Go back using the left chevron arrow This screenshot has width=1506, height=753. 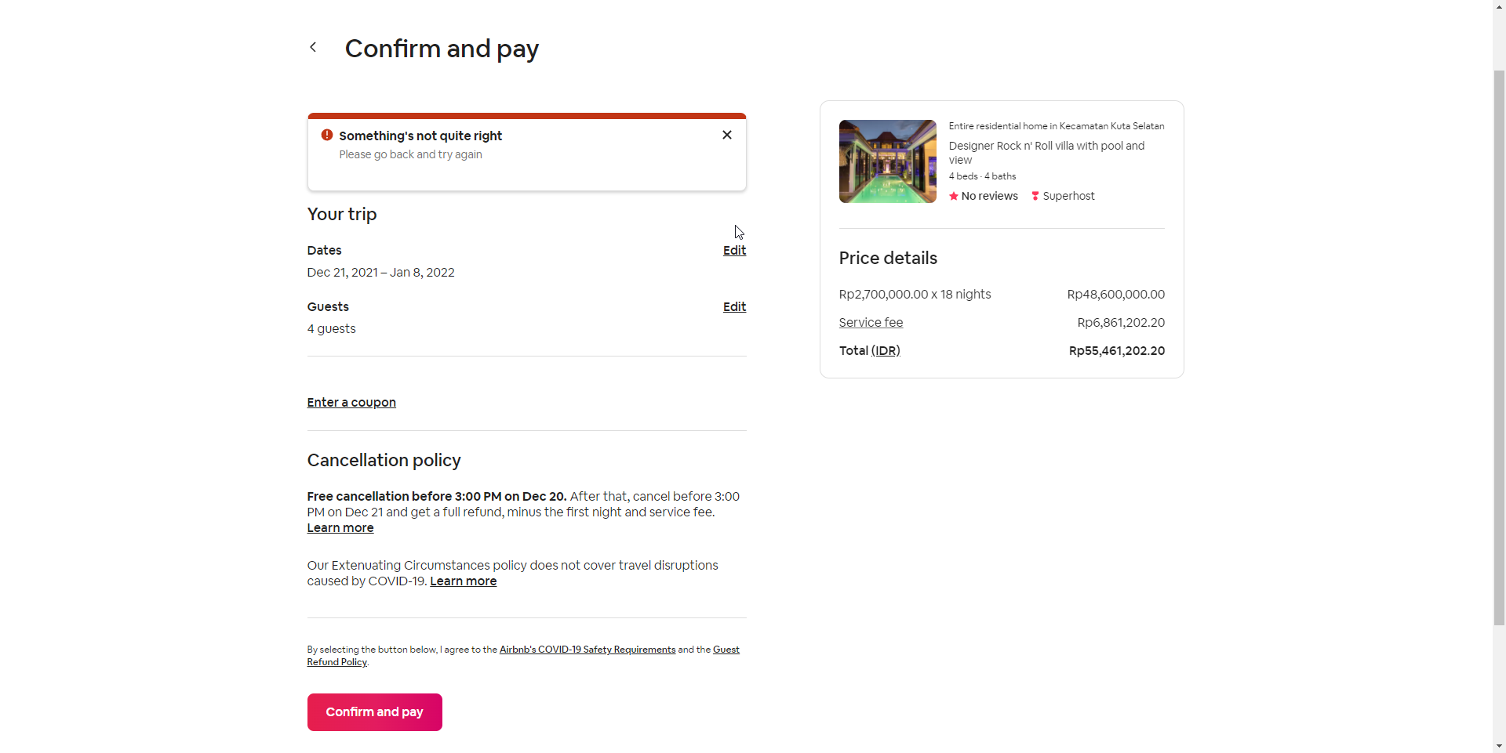click(x=313, y=47)
